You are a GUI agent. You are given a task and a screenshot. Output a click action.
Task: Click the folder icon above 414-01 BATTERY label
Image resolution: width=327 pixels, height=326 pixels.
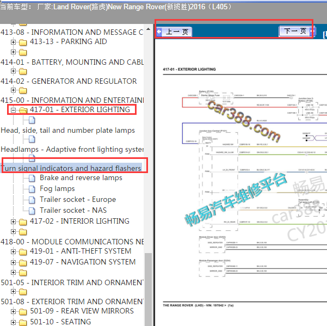[23, 52]
